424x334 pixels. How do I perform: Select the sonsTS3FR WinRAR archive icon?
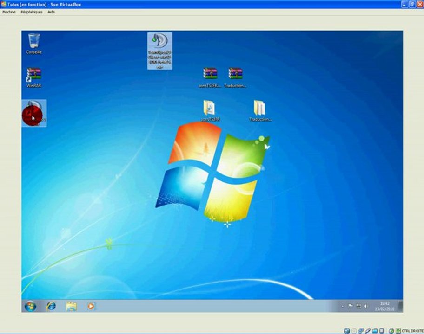click(x=210, y=77)
